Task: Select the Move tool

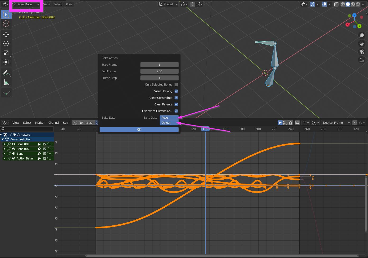Action: tap(6, 34)
